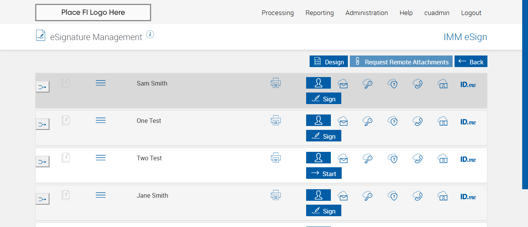
Task: Select video ID cloud icon for One Test
Action: click(x=443, y=121)
